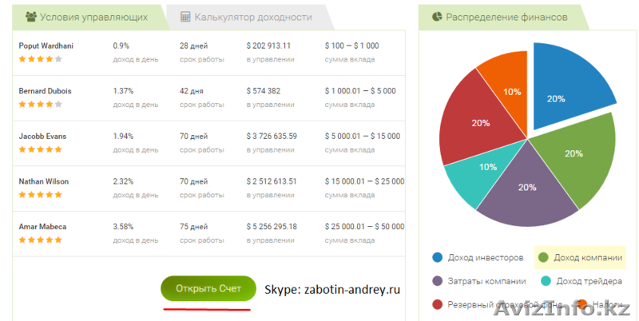Switch to Калькулятор доходности tab
This screenshot has width=639, height=321.
(x=249, y=18)
